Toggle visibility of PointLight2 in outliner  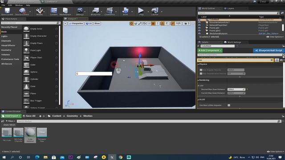199,31
